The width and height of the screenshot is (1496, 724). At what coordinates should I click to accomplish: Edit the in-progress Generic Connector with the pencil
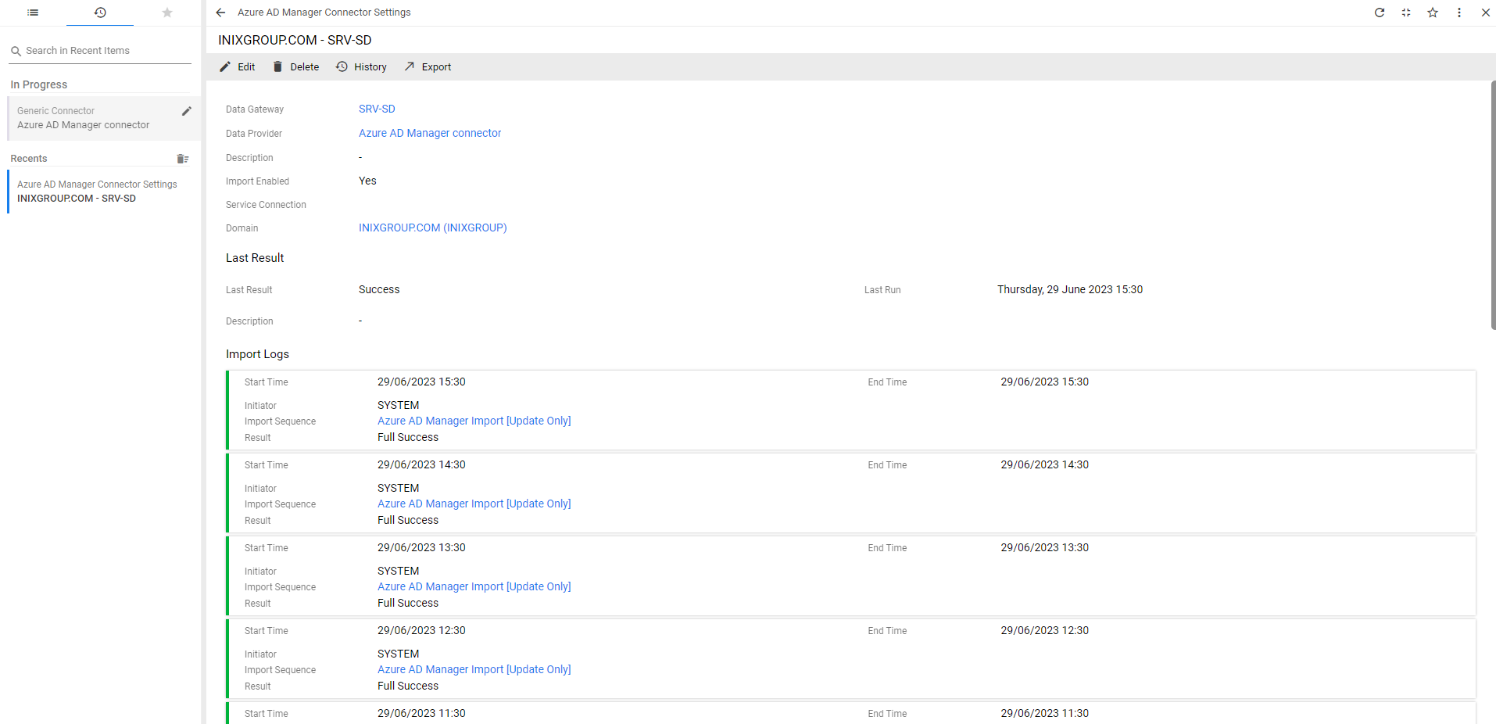pos(186,111)
